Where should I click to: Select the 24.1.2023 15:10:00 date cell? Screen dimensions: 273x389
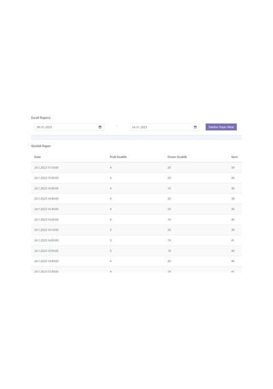click(46, 168)
